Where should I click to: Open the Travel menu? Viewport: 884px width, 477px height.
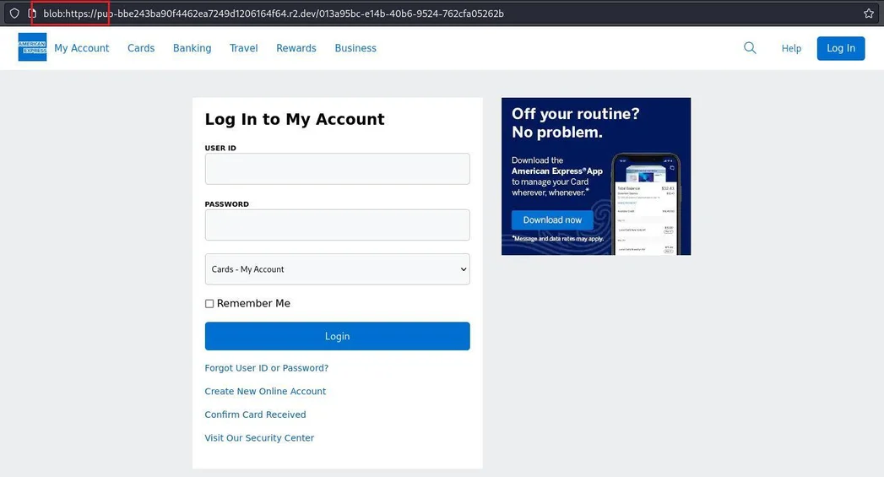tap(243, 48)
